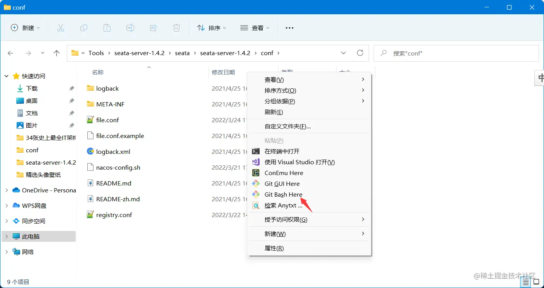544x288 pixels.
Task: Open 授予访问权限(G) submenu
Action: [309, 219]
